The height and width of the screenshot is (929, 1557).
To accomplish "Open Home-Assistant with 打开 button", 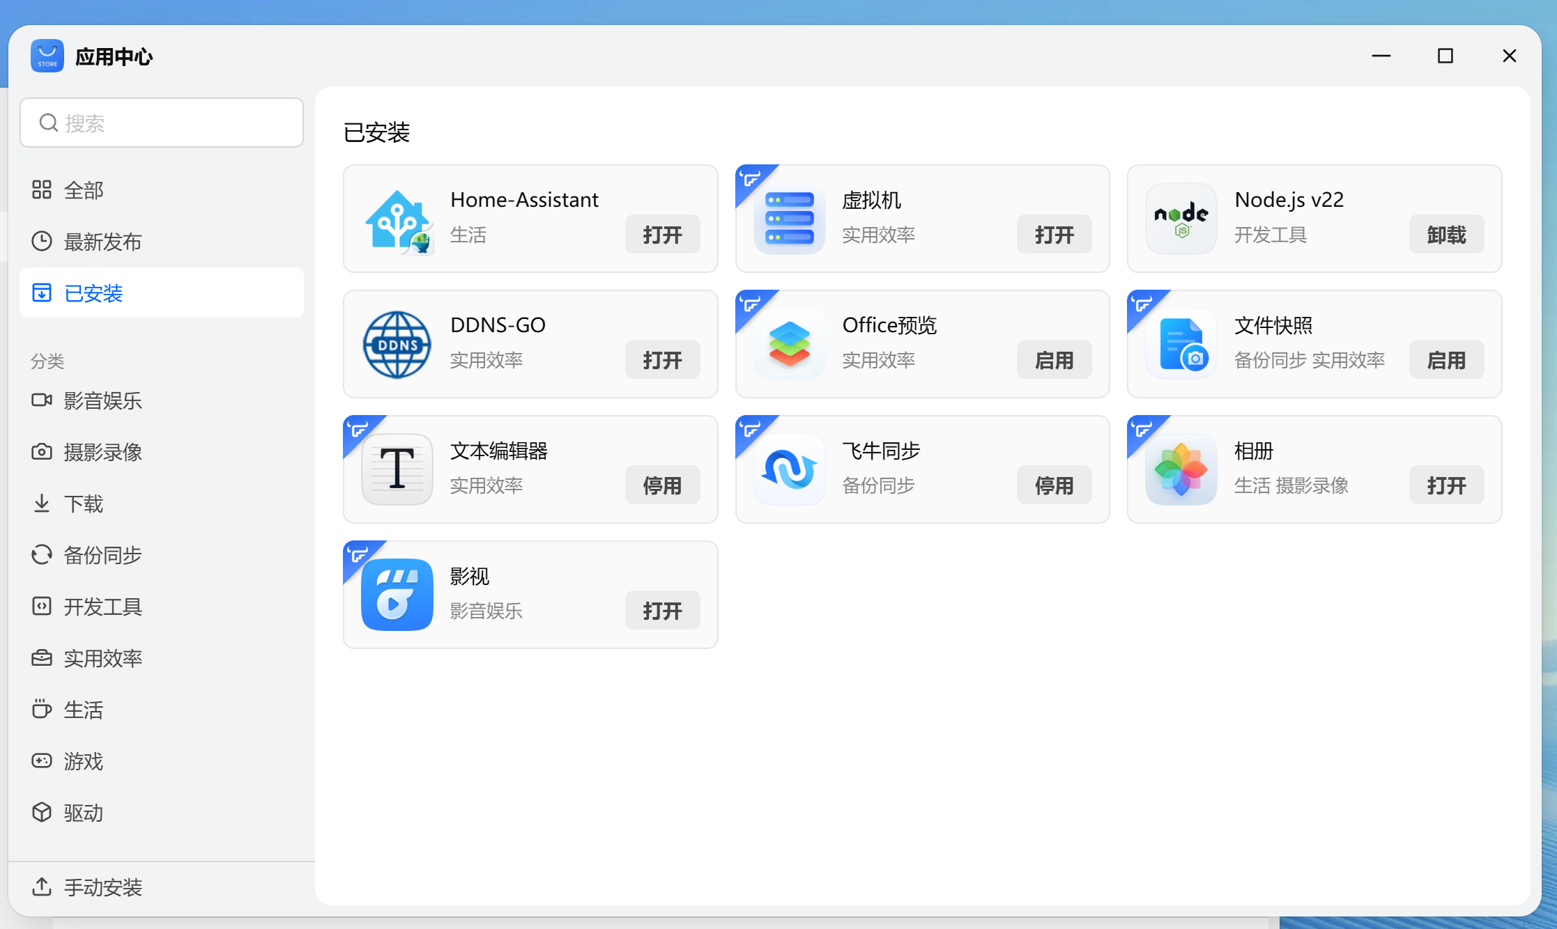I will [x=662, y=235].
